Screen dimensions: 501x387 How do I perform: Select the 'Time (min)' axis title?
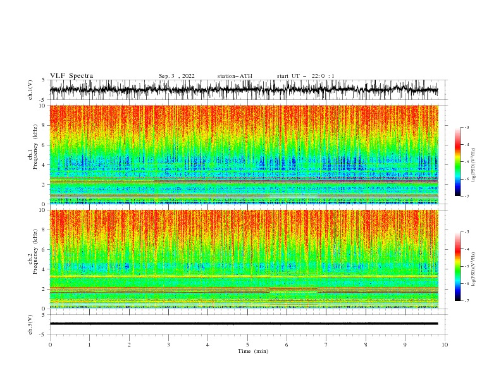click(x=253, y=351)
